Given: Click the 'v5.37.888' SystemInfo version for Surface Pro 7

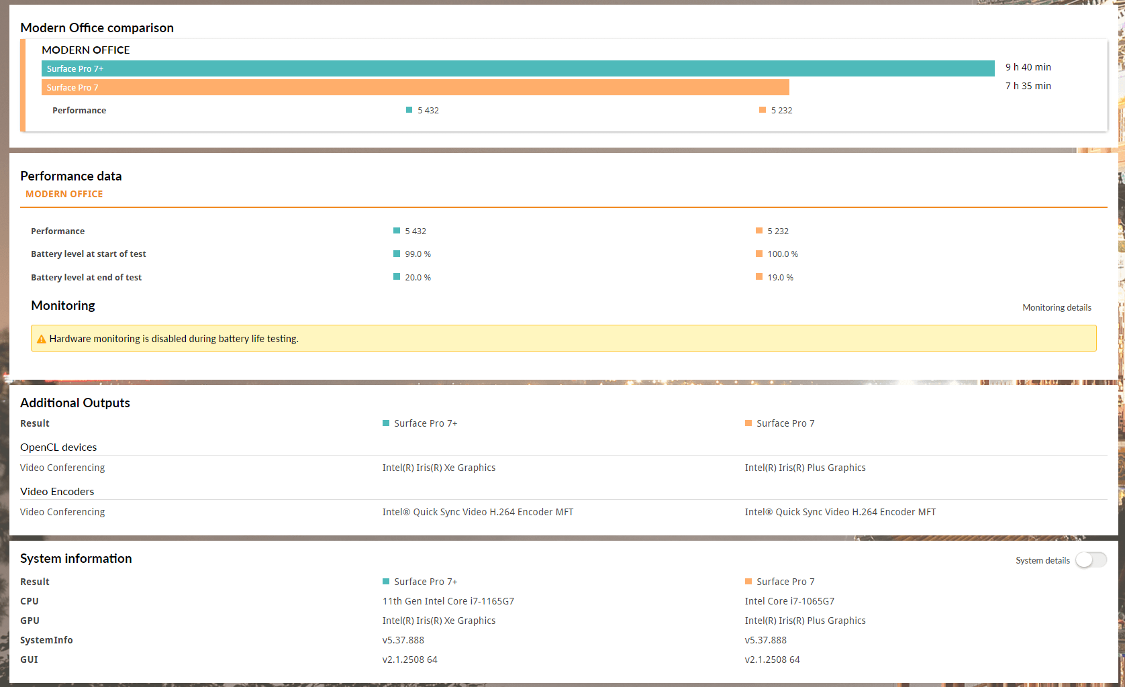Looking at the screenshot, I should [766, 640].
